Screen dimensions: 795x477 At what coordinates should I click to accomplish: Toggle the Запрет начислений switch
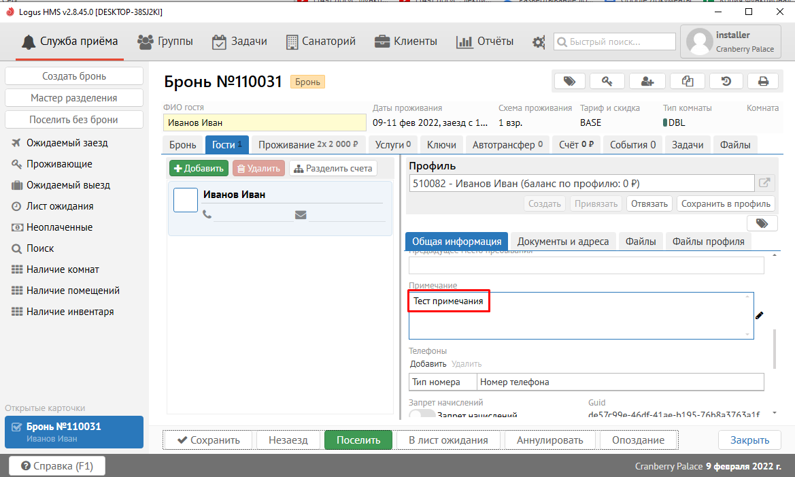pyautogui.click(x=422, y=414)
